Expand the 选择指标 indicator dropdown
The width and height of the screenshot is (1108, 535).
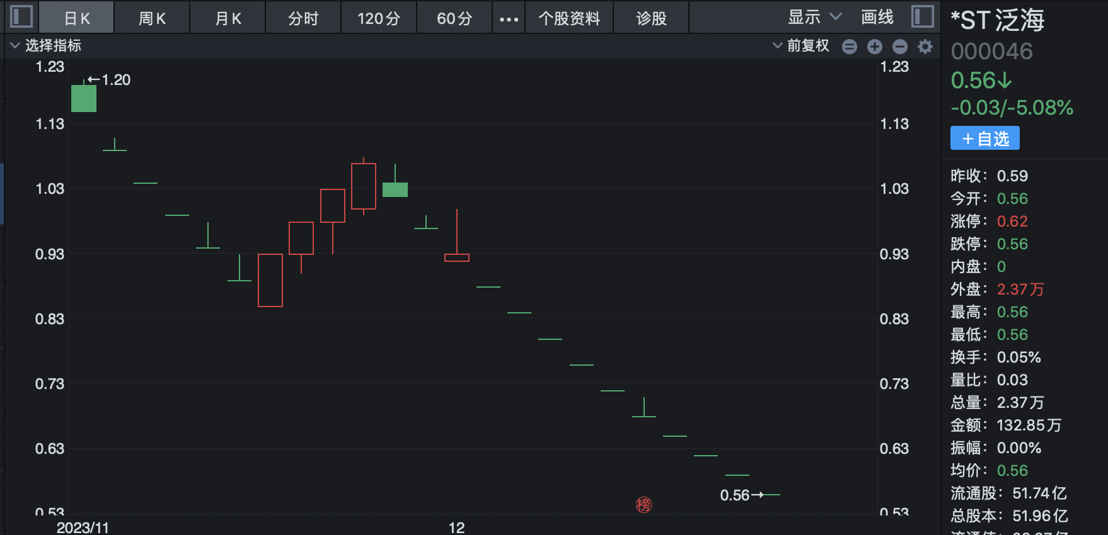point(46,46)
